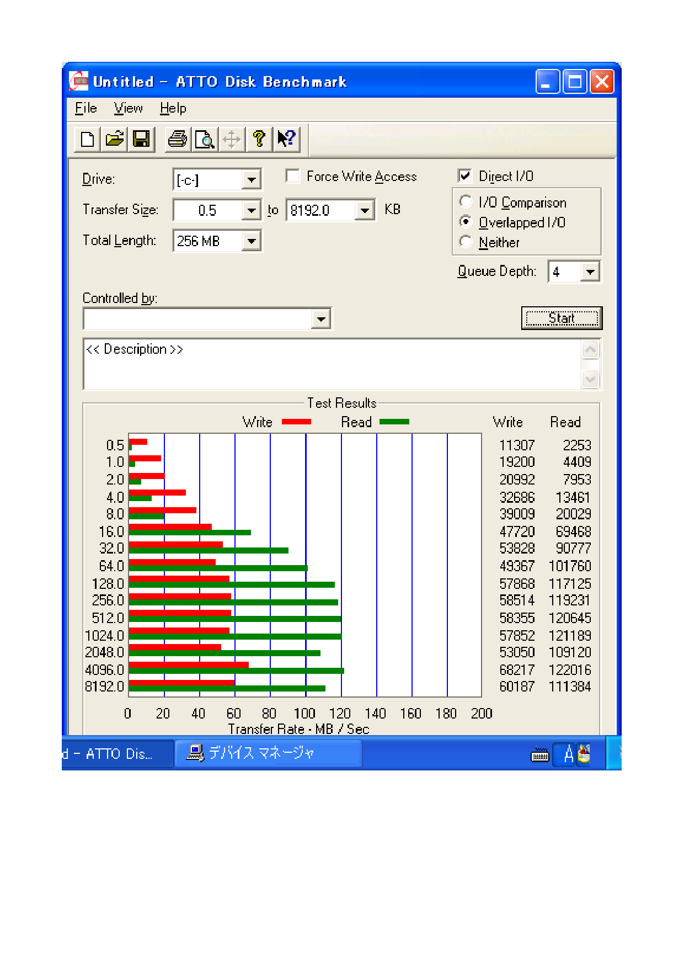Image resolution: width=684 pixels, height=968 pixels.
Task: Close the ATTO Disk Benchmark window
Action: click(x=602, y=82)
